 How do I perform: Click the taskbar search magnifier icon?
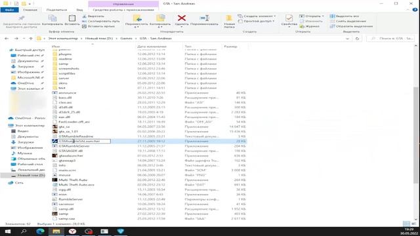tap(24, 231)
